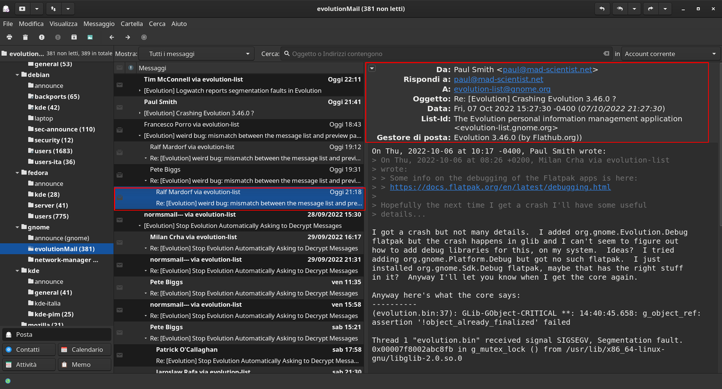Screen dimensions: 722x389
Task: Switch to Contatti view
Action: tap(29, 350)
